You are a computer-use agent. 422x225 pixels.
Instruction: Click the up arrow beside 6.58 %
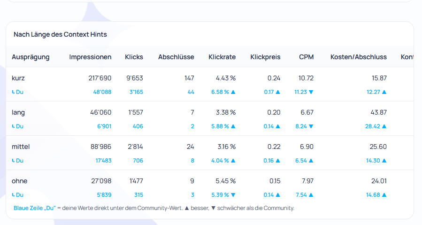(233, 92)
